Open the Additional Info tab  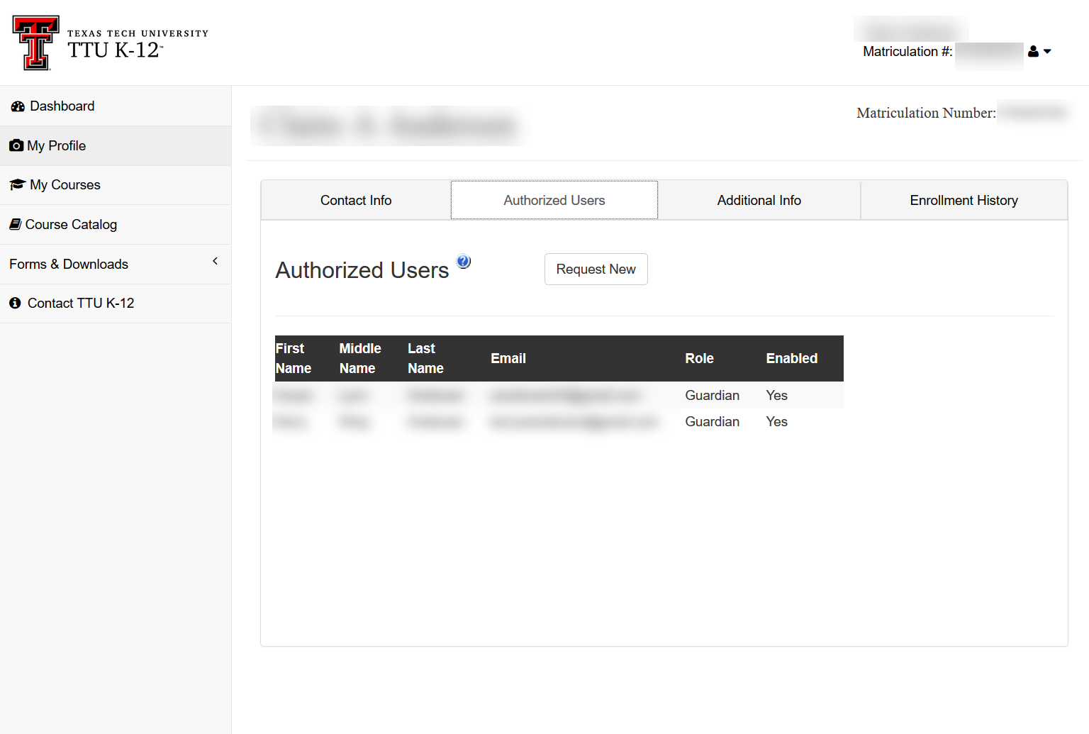(759, 201)
